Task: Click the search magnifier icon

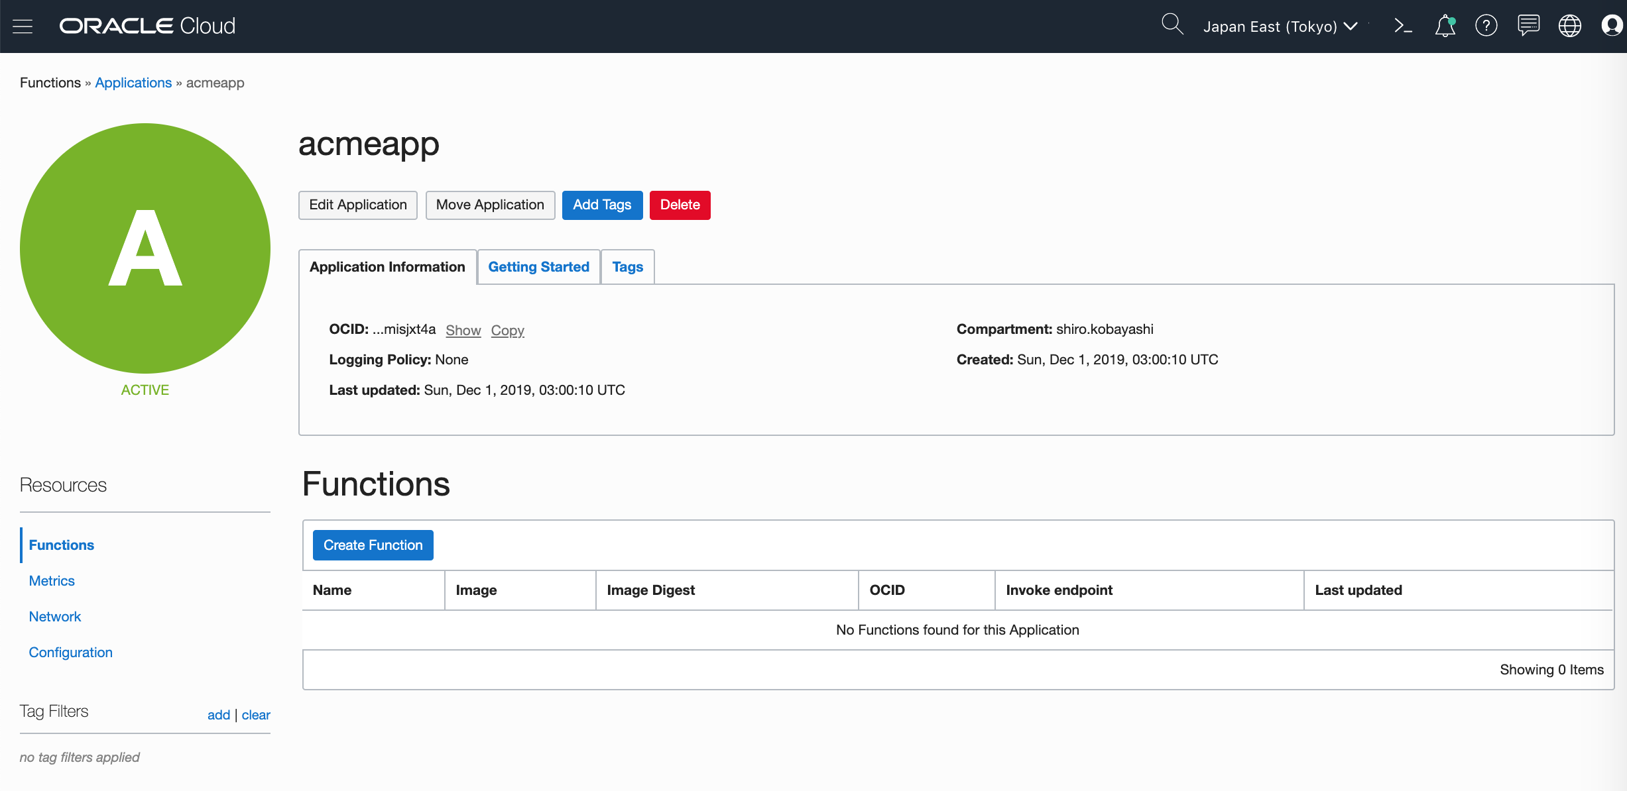Action: 1172,25
